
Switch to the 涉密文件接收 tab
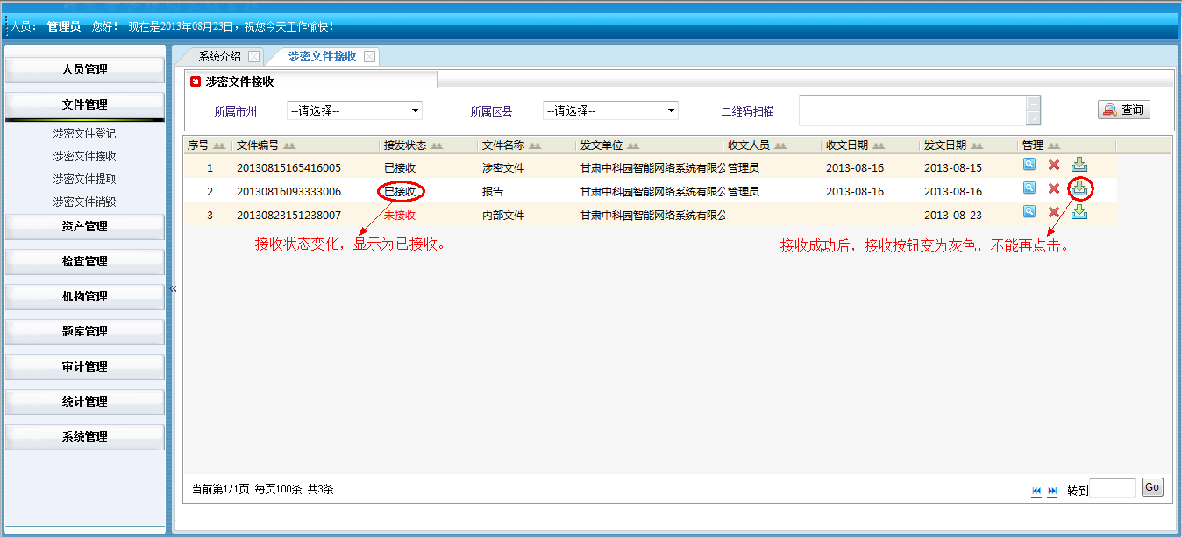[x=322, y=56]
